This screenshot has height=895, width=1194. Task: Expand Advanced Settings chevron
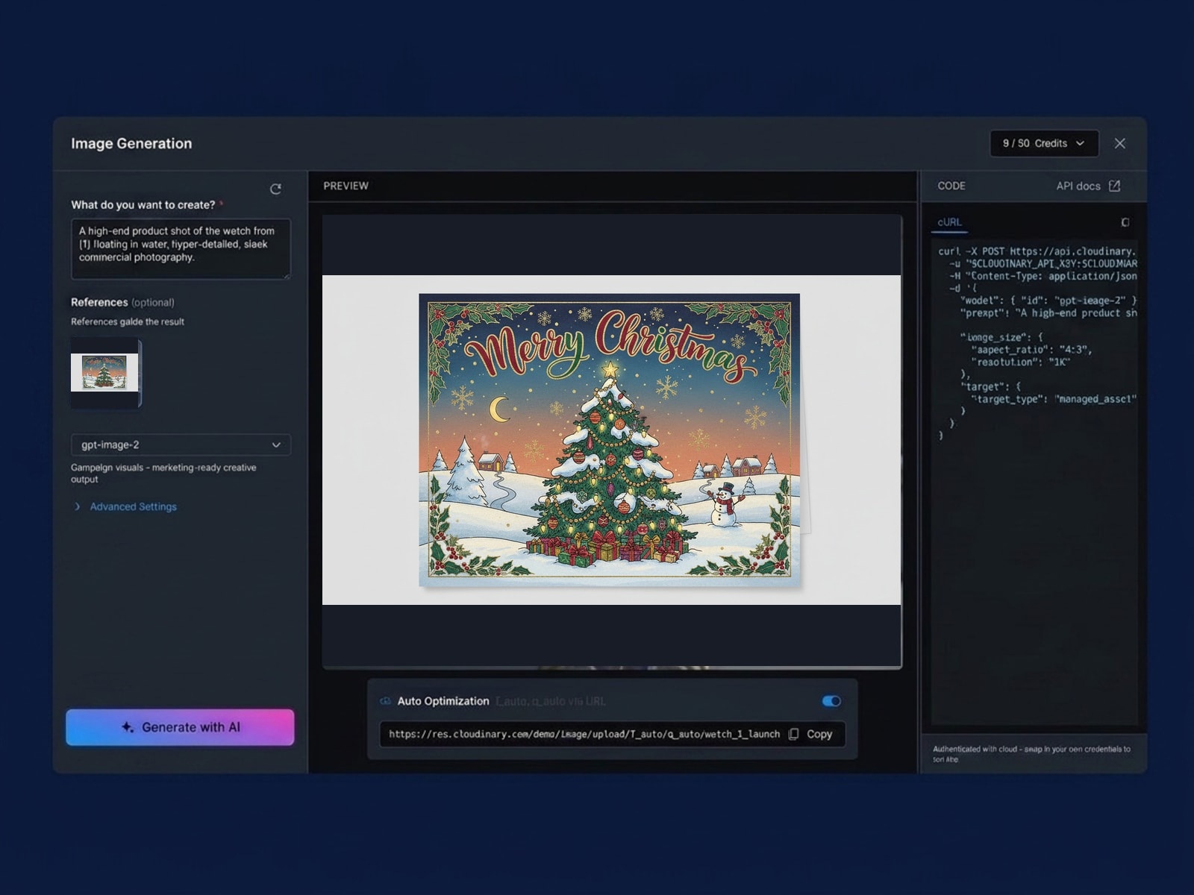[x=77, y=506]
